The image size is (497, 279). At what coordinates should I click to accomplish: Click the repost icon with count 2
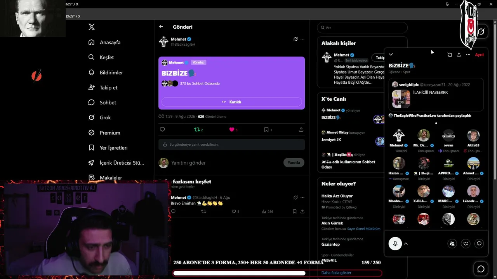coord(198,129)
